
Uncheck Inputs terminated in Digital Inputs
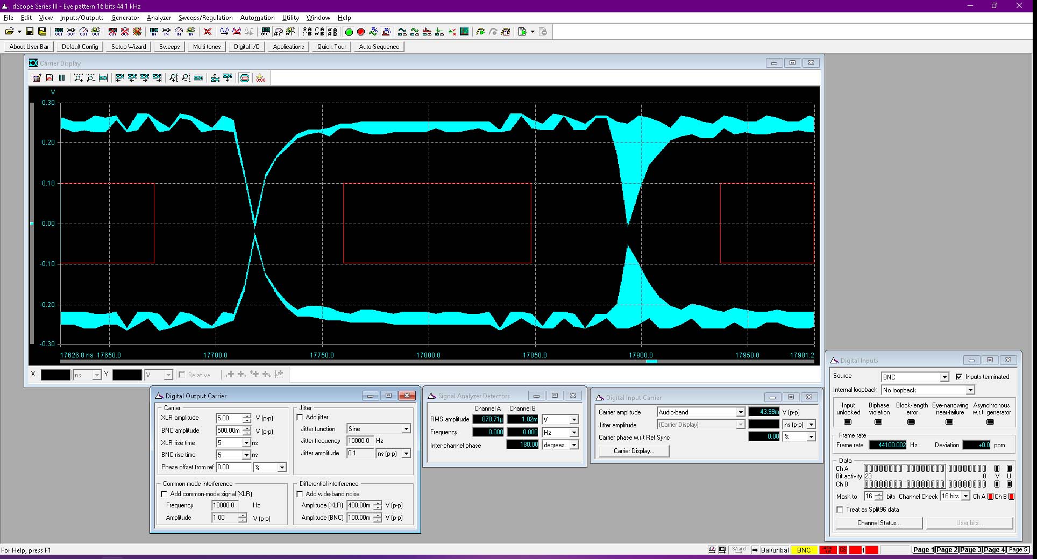click(x=959, y=377)
